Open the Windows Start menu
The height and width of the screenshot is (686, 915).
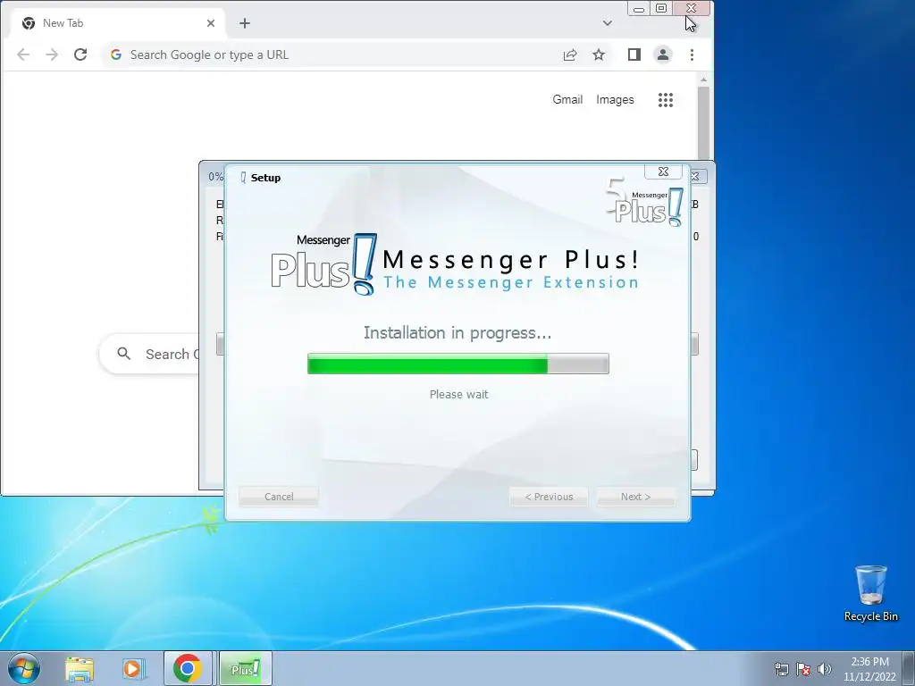(24, 668)
